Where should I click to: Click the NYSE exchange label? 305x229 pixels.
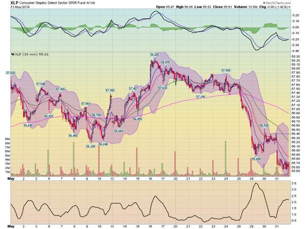coord(91,3)
